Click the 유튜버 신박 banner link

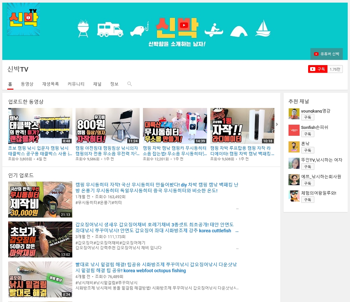point(326,54)
